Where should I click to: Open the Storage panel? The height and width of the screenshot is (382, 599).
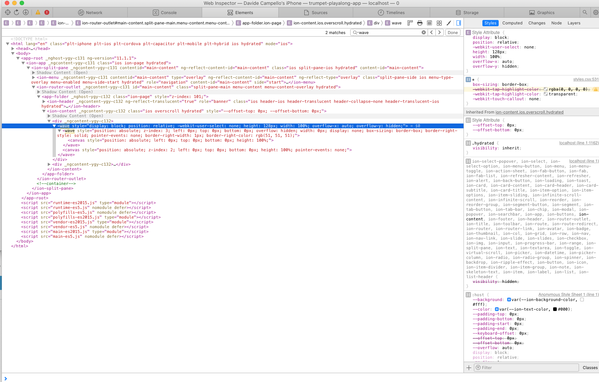pos(467,12)
